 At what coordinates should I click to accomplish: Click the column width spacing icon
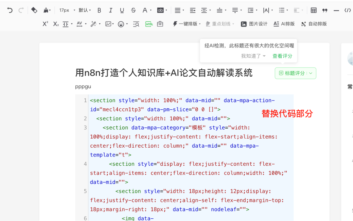tap(65, 24)
